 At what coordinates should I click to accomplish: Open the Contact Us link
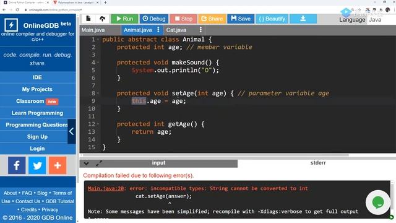(x=28, y=201)
